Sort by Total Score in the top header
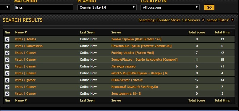239x111 pixels. (197, 32)
